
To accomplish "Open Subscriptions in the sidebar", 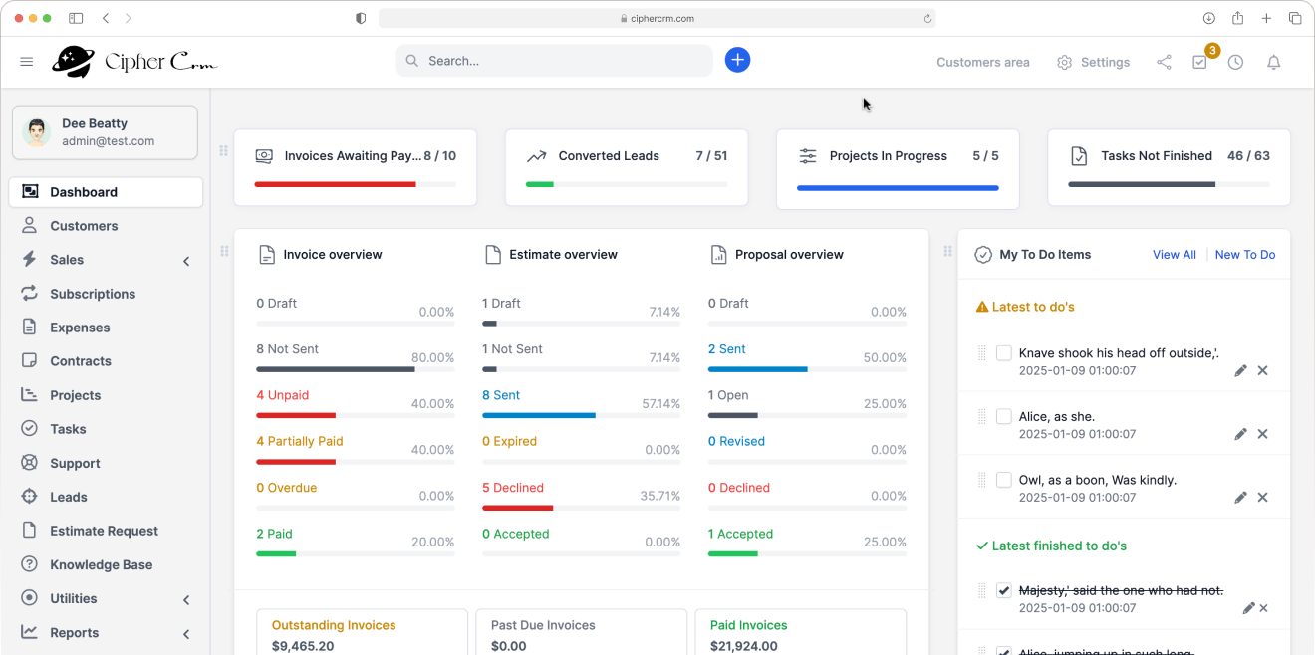I will click(x=106, y=294).
